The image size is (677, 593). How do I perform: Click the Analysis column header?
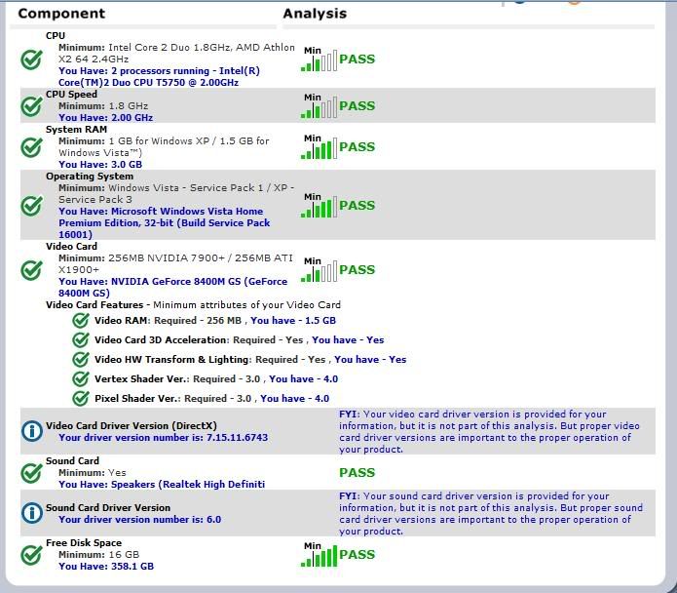[x=314, y=14]
